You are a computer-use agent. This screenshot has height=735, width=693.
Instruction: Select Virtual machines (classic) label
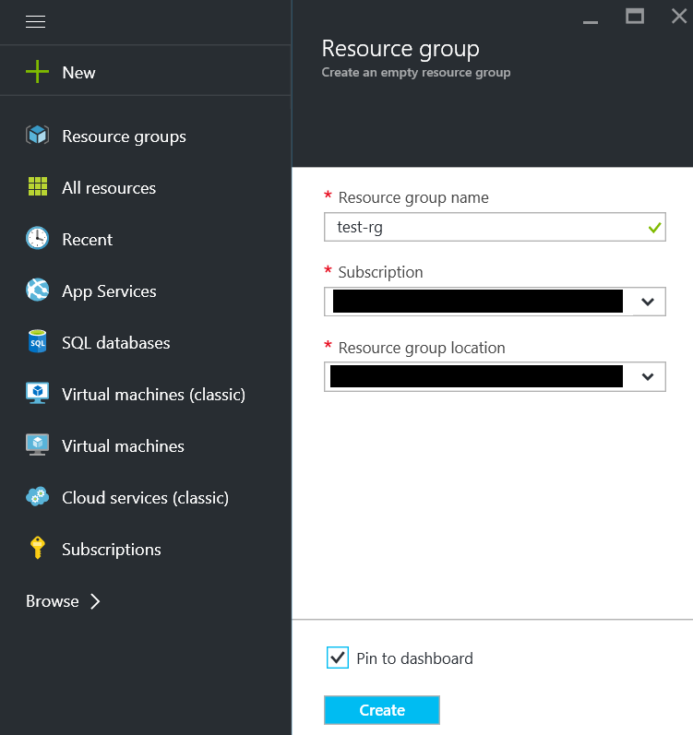pos(154,395)
